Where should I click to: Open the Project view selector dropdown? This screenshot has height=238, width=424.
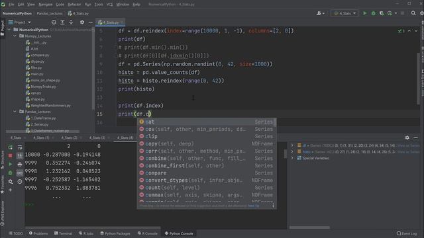pos(20,22)
